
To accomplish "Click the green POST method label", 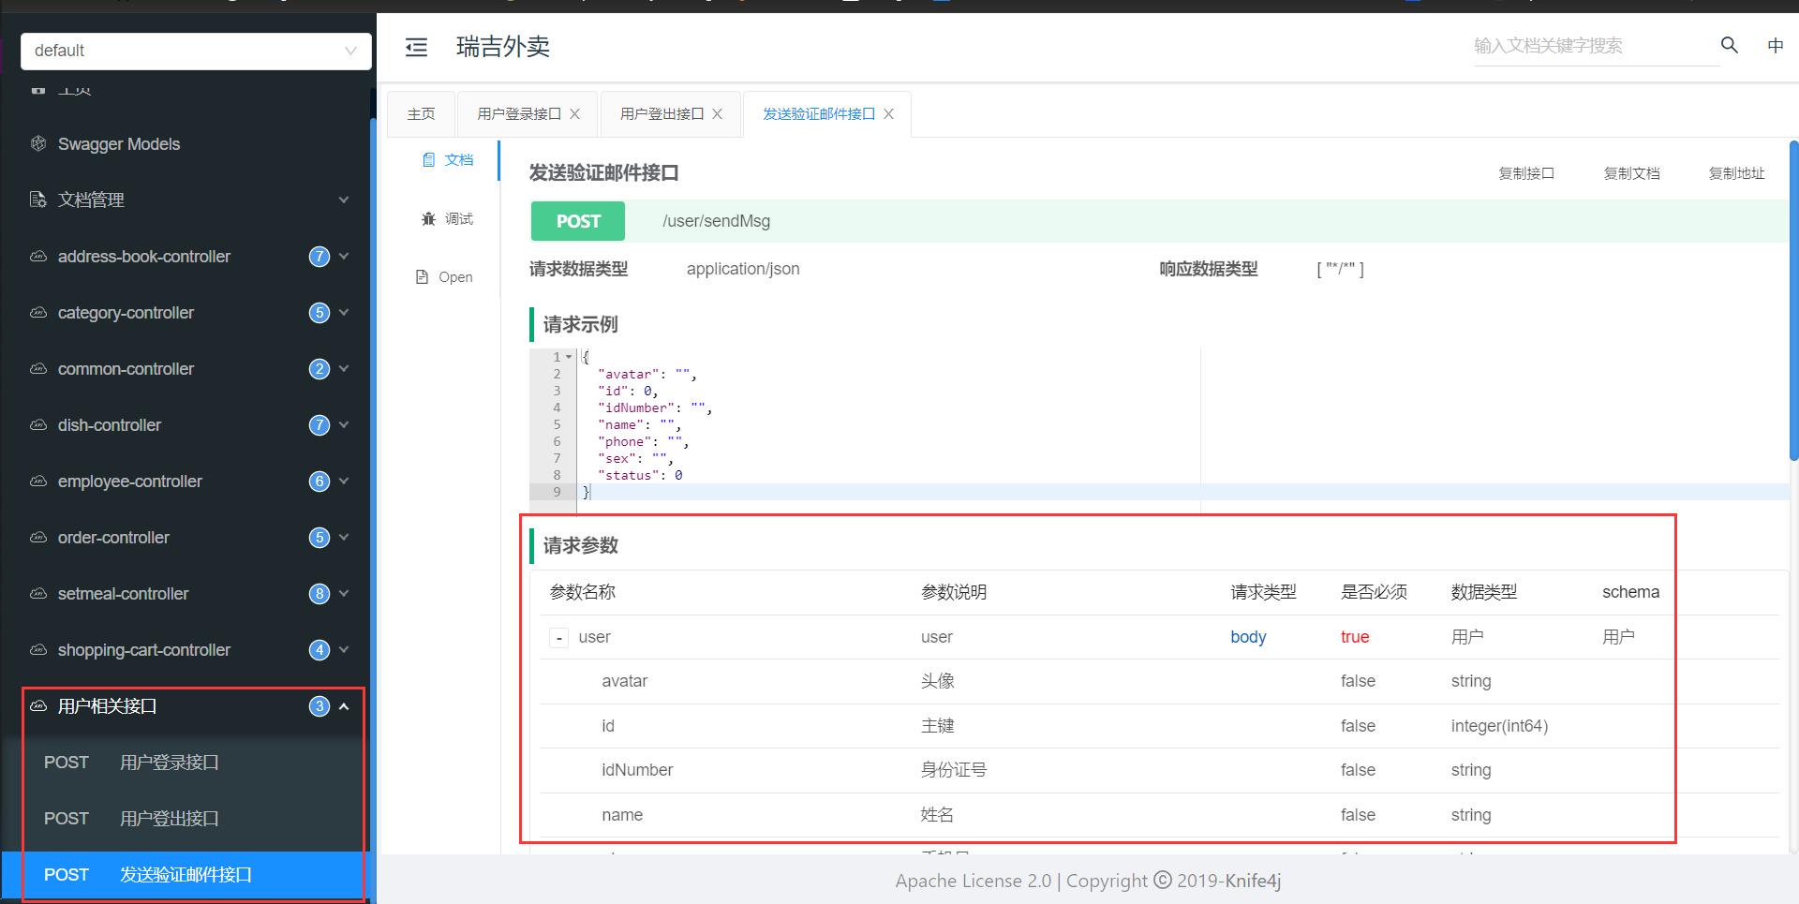I will click(578, 221).
